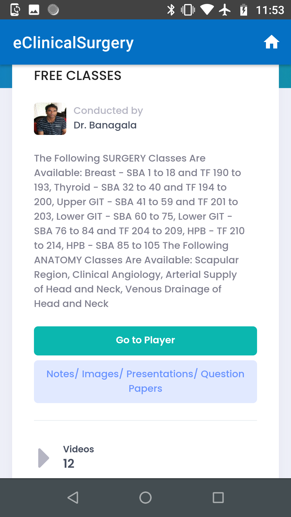Tap the Videos play triangle icon
The image size is (291, 517).
coord(44,458)
